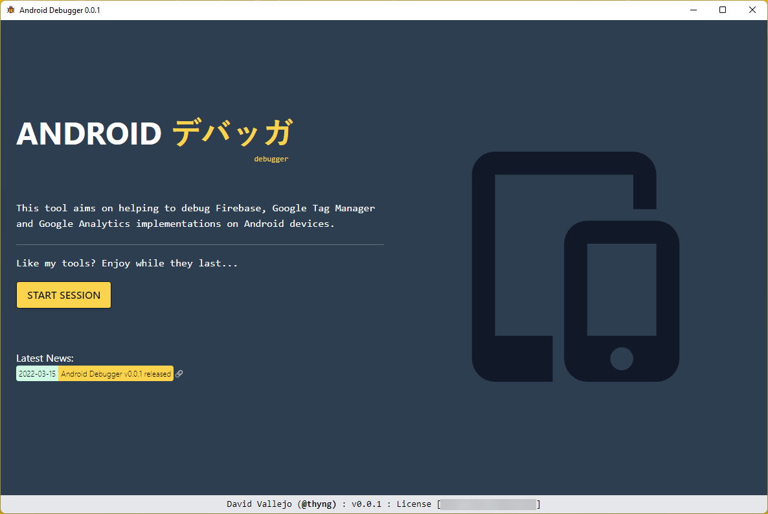768x514 pixels.
Task: Click the large tablet device icon
Action: [x=518, y=259]
